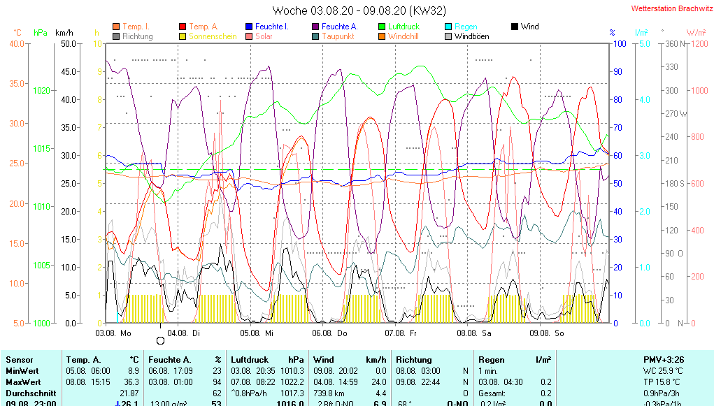This screenshot has height=406, width=714.
Task: Select the Durchschnitt row label
Action: click(x=27, y=393)
